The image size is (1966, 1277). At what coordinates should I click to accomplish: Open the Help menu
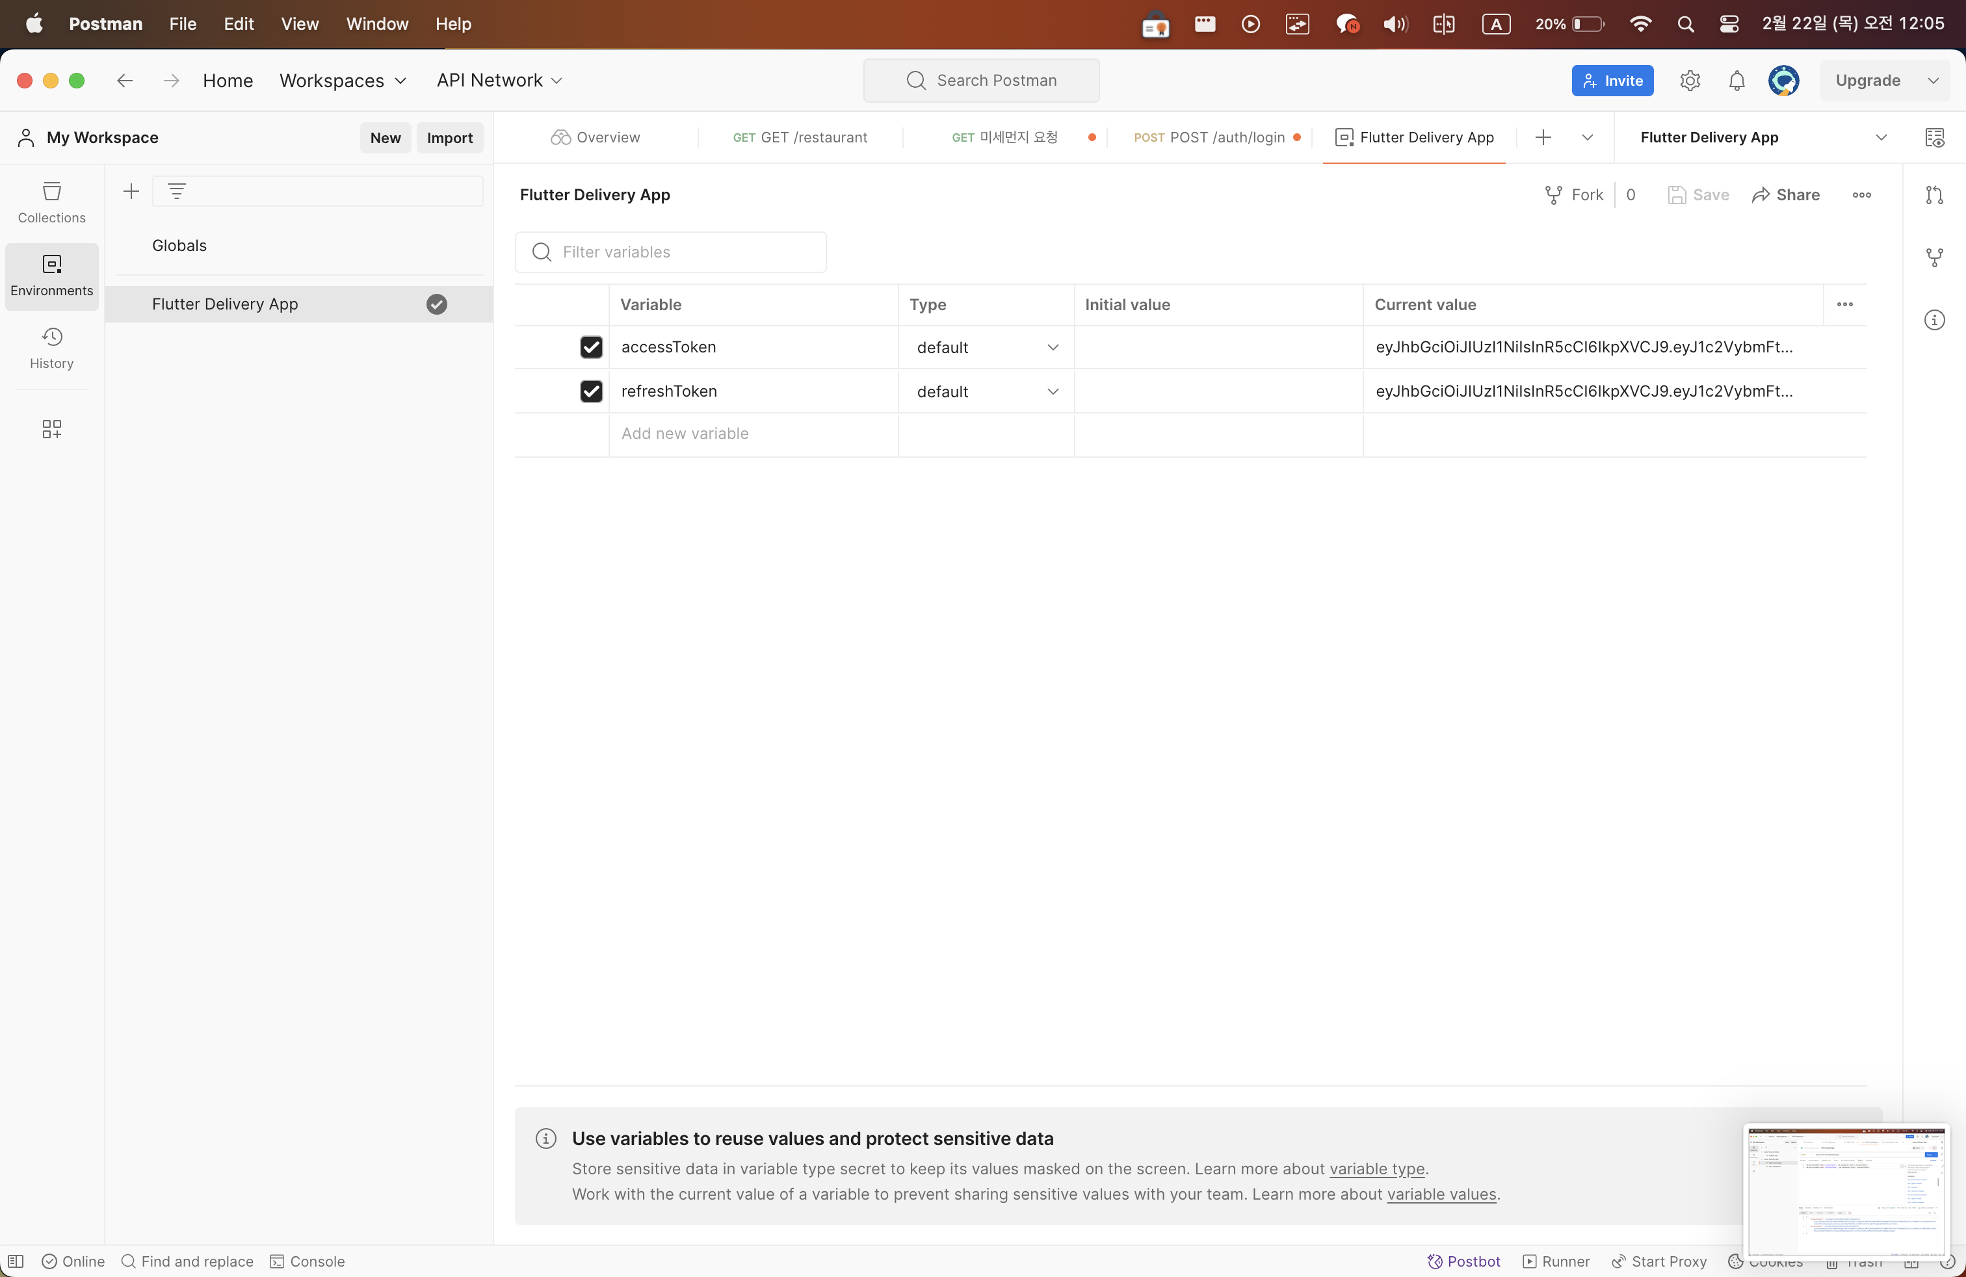(452, 24)
